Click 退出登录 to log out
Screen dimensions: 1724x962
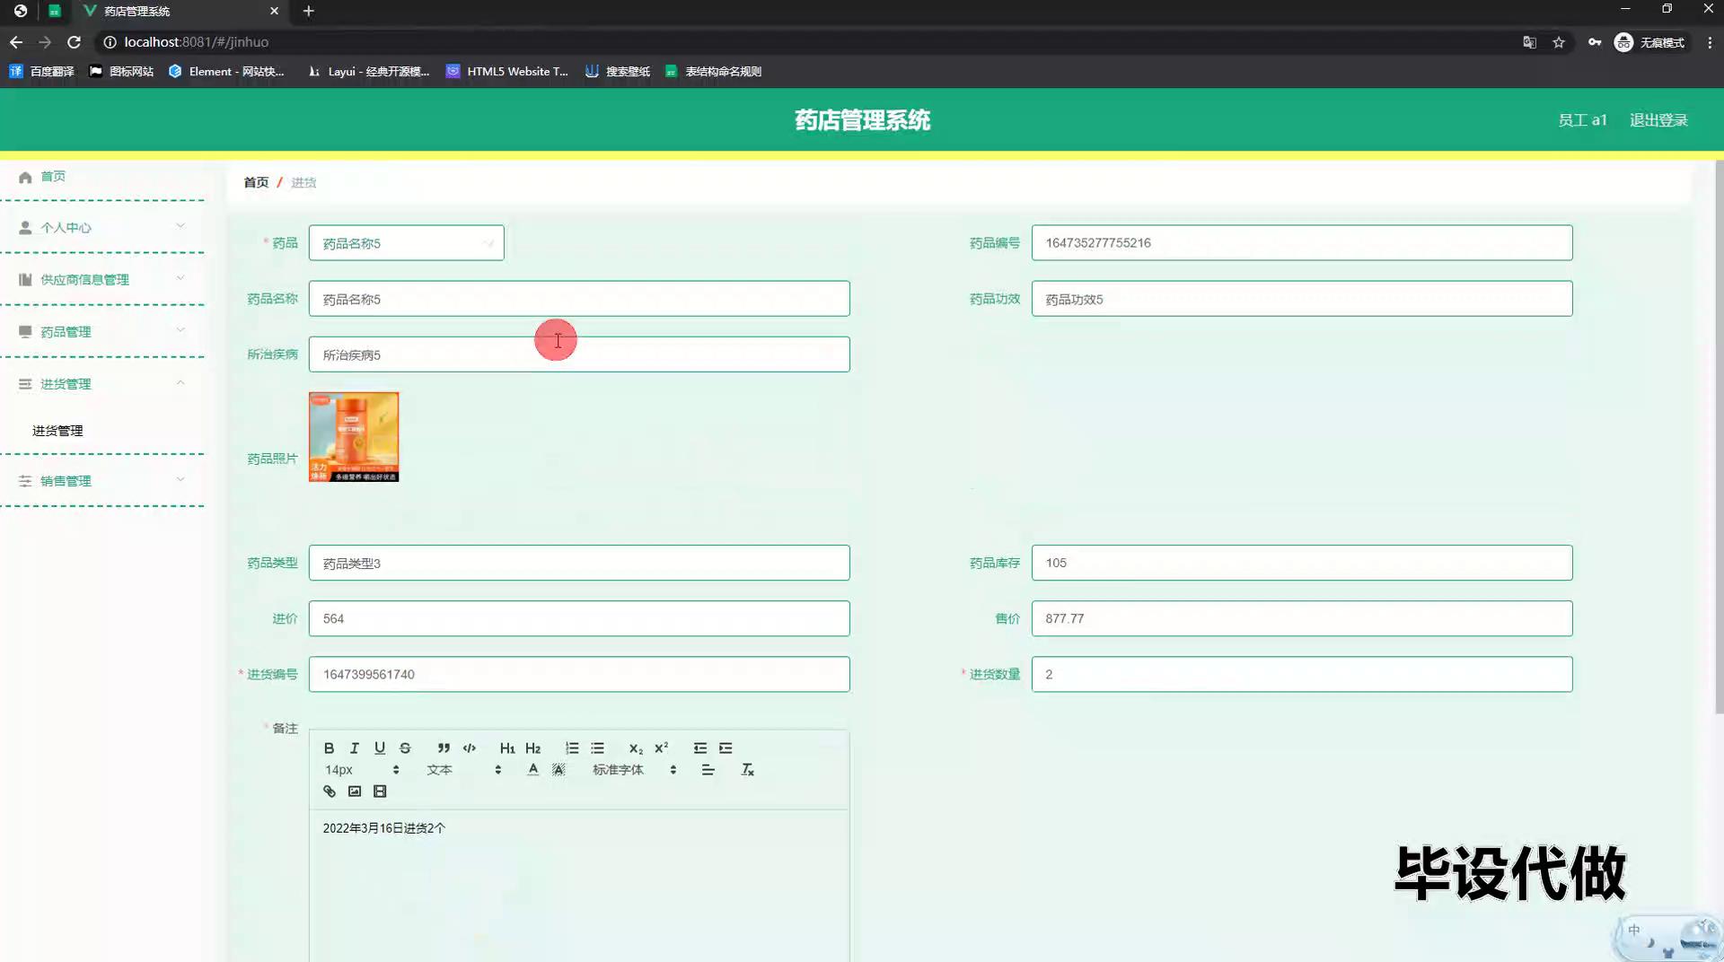pos(1658,119)
